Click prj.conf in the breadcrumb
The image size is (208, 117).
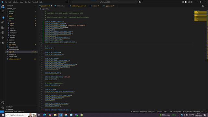44,9
